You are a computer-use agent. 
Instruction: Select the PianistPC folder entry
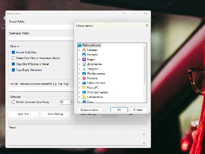coord(90,88)
